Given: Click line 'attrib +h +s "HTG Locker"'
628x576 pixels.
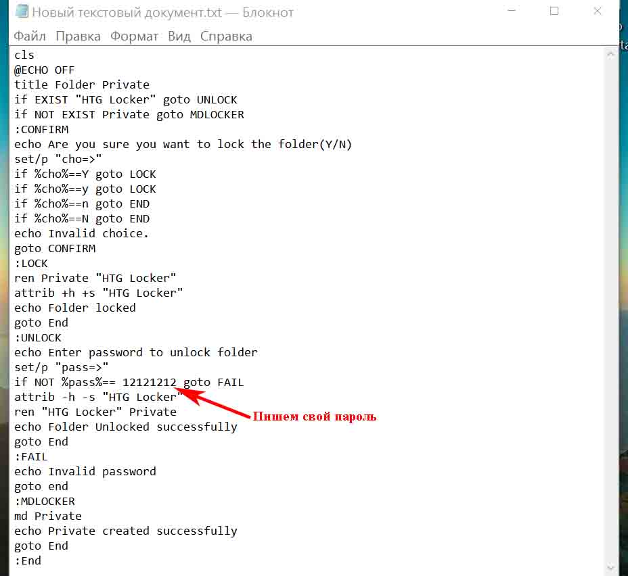Looking at the screenshot, I should pyautogui.click(x=99, y=293).
